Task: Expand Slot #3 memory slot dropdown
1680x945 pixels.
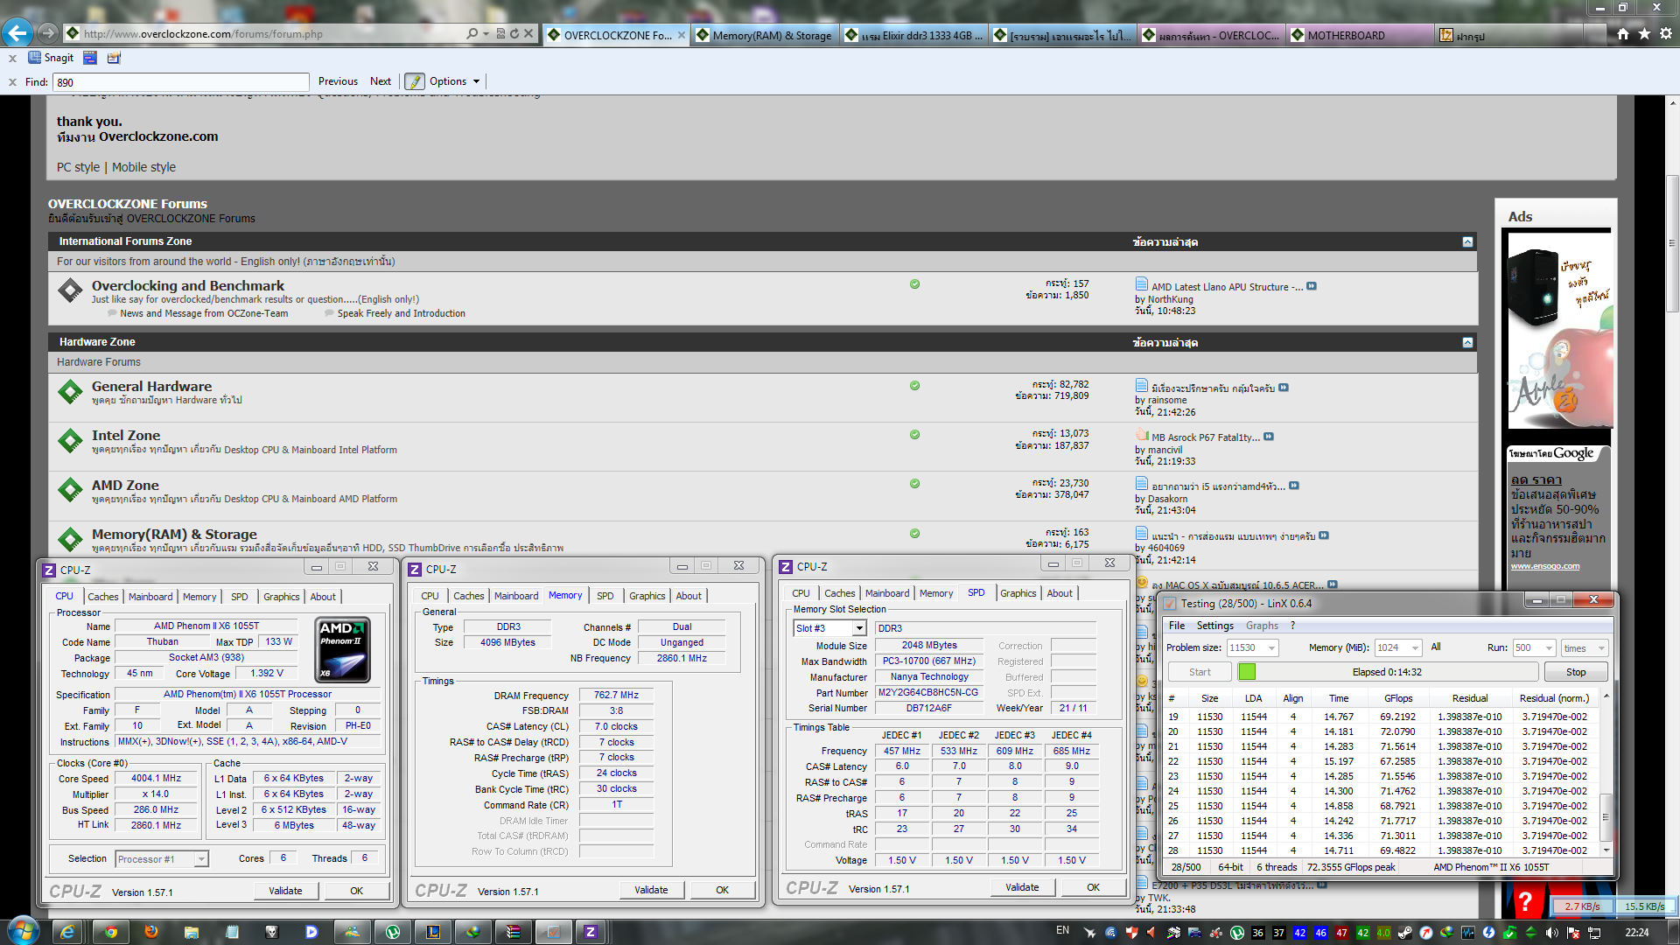Action: click(x=859, y=628)
